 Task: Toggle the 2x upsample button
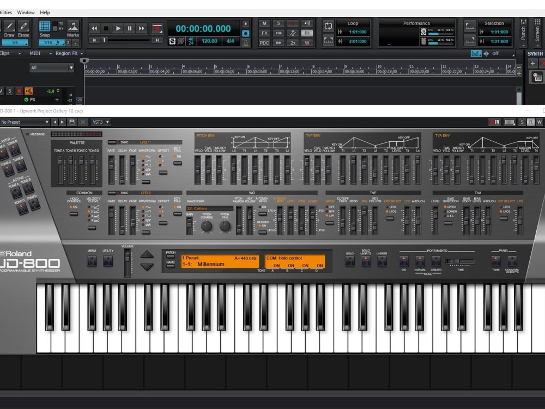(x=293, y=43)
